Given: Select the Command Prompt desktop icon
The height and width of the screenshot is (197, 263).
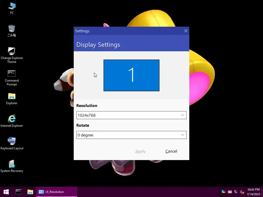Looking at the screenshot, I should click(x=12, y=78).
